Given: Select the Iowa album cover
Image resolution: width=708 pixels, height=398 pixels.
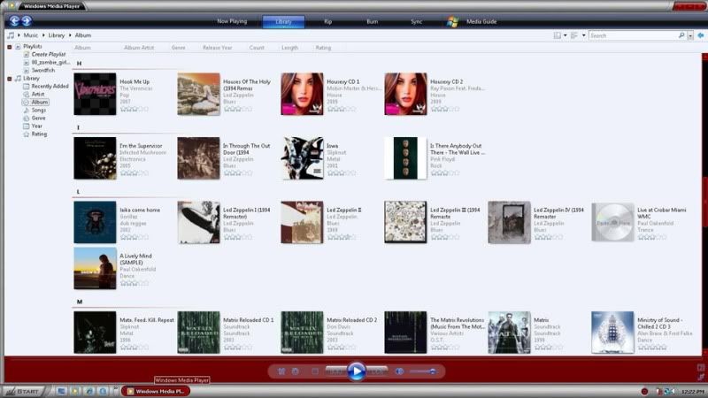Looking at the screenshot, I should (x=302, y=158).
